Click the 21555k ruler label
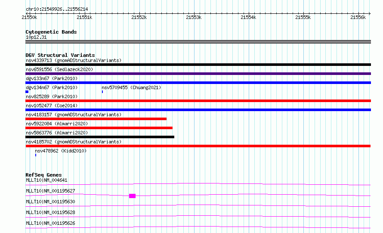This screenshot has height=233, width=383. 303,17
